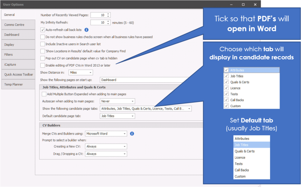The height and width of the screenshot is (188, 301).
Task: Check Add Multiple Button Expanded option
Action: point(44,94)
